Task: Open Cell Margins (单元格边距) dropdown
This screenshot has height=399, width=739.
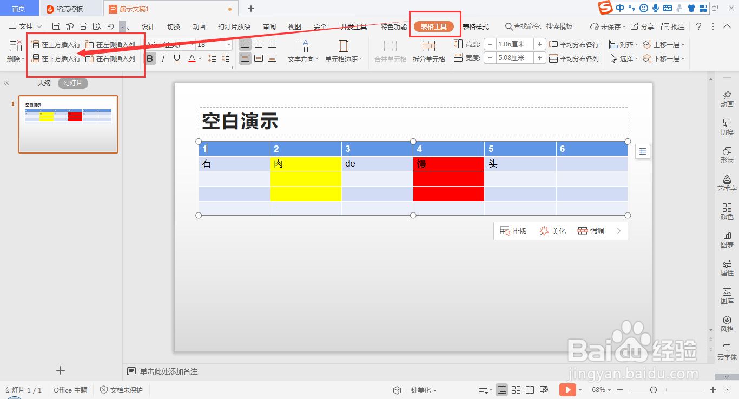Action: click(x=344, y=51)
